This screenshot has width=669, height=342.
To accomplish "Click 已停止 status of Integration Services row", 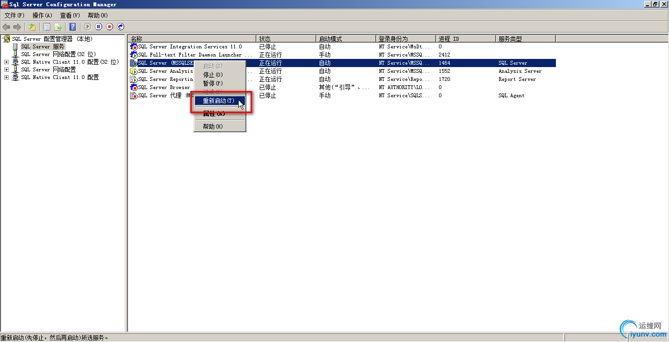I will 267,47.
